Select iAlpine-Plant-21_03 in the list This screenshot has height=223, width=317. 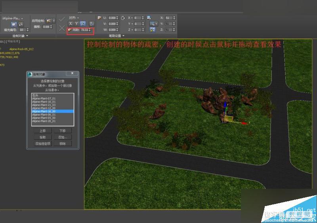[x=53, y=105]
